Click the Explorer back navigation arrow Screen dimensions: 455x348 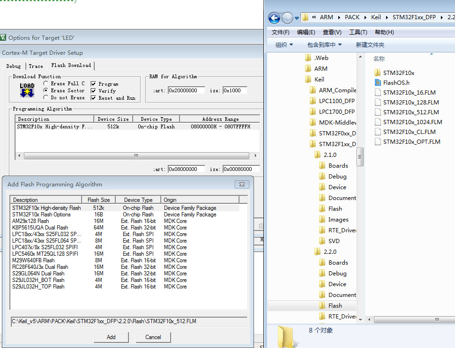click(274, 18)
